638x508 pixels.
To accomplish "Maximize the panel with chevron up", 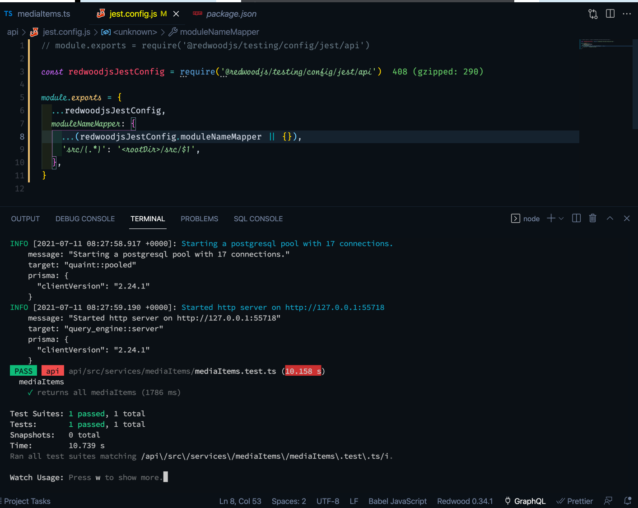I will (610, 219).
